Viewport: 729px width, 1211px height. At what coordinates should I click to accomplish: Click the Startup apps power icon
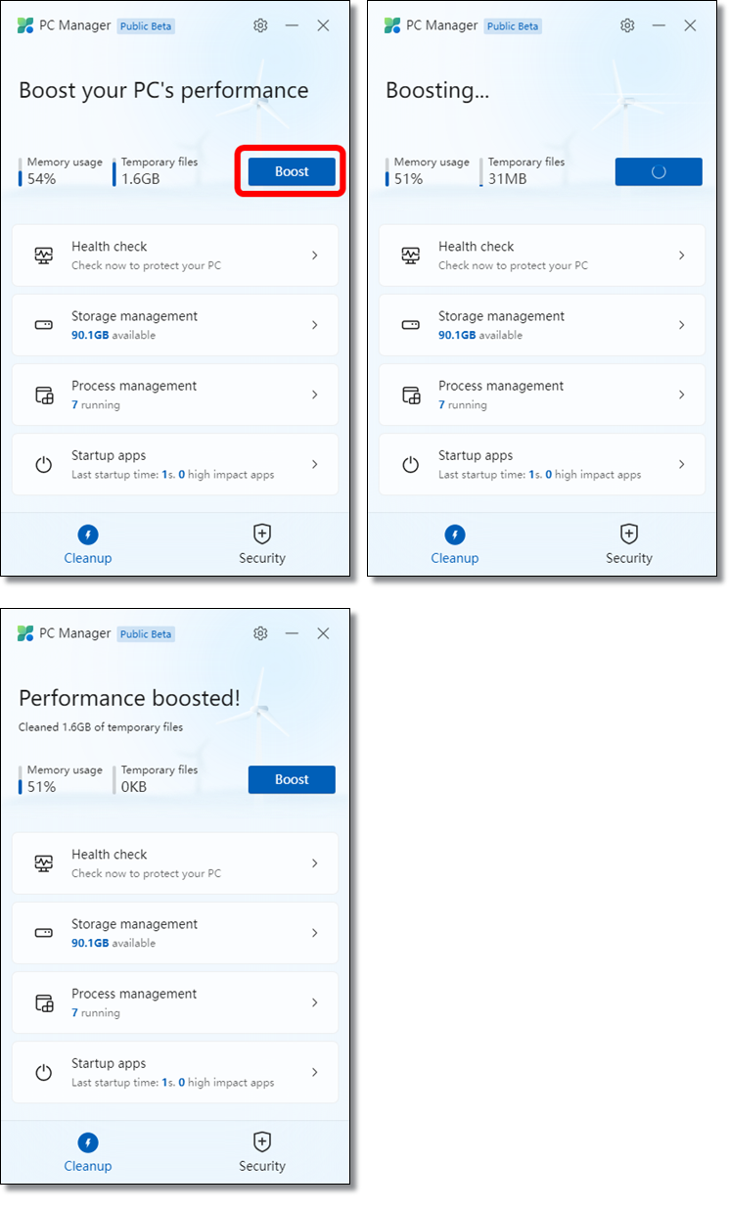click(43, 463)
